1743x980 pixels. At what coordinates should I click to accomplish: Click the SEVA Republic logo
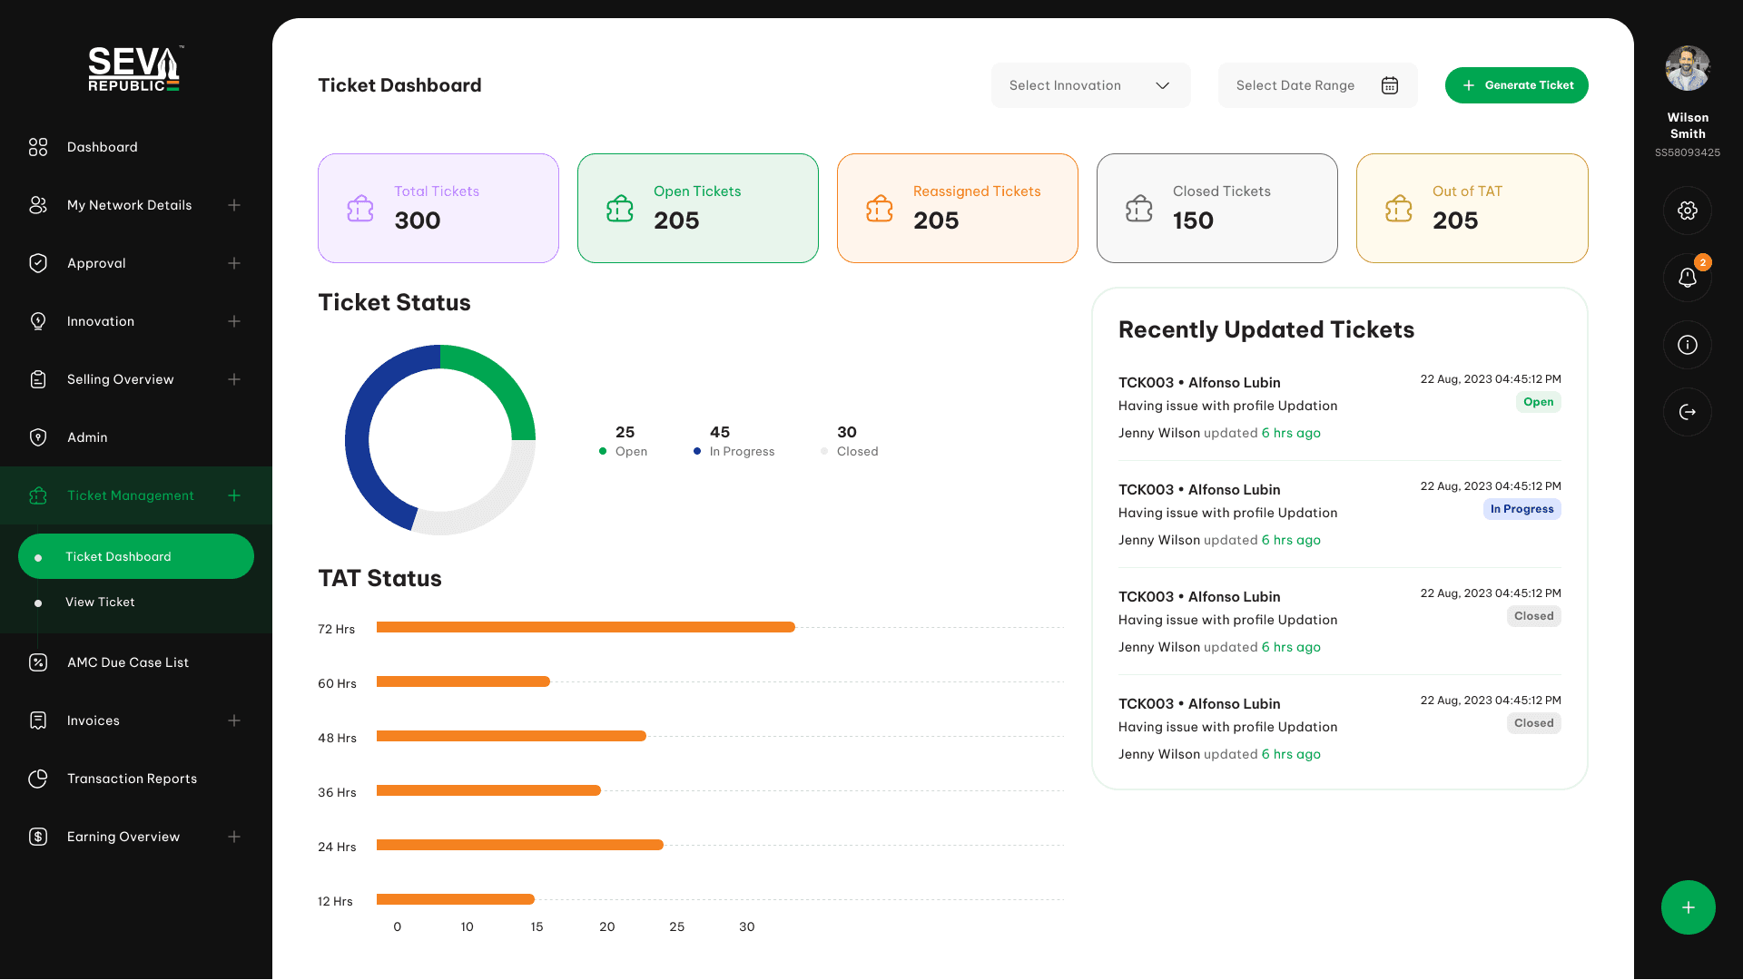click(135, 69)
